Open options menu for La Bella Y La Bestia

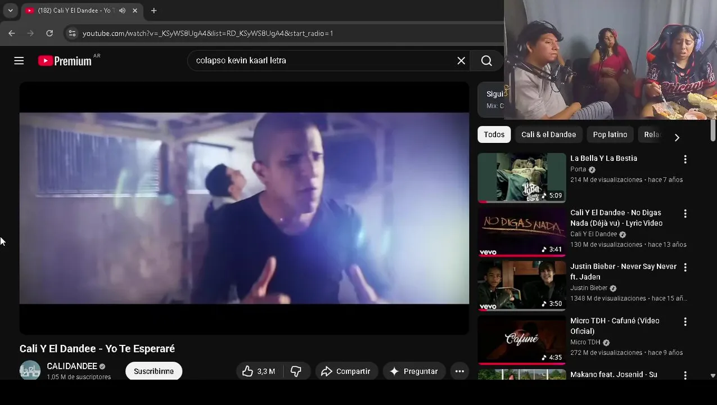[x=685, y=160]
